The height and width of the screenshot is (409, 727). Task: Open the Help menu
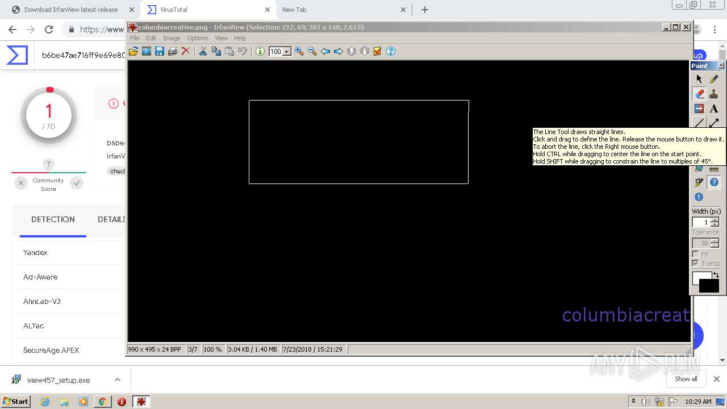point(240,38)
